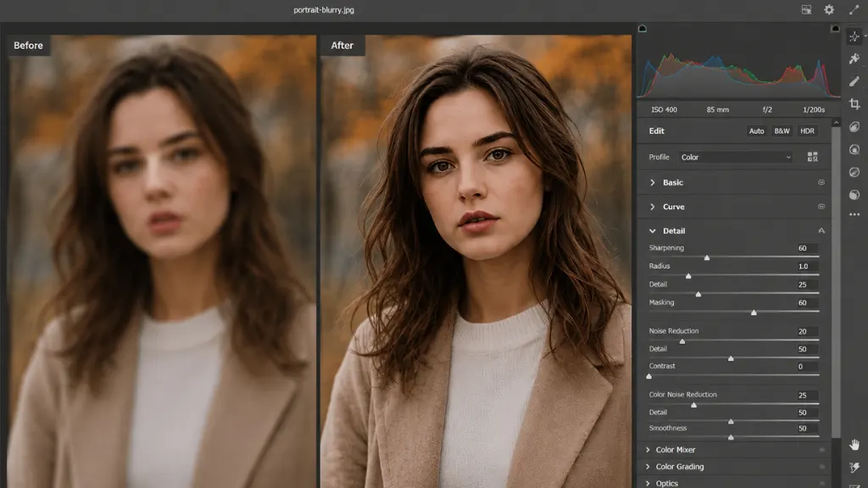Adjust the Smoothness slider handle
The width and height of the screenshot is (868, 488).
pos(731,437)
